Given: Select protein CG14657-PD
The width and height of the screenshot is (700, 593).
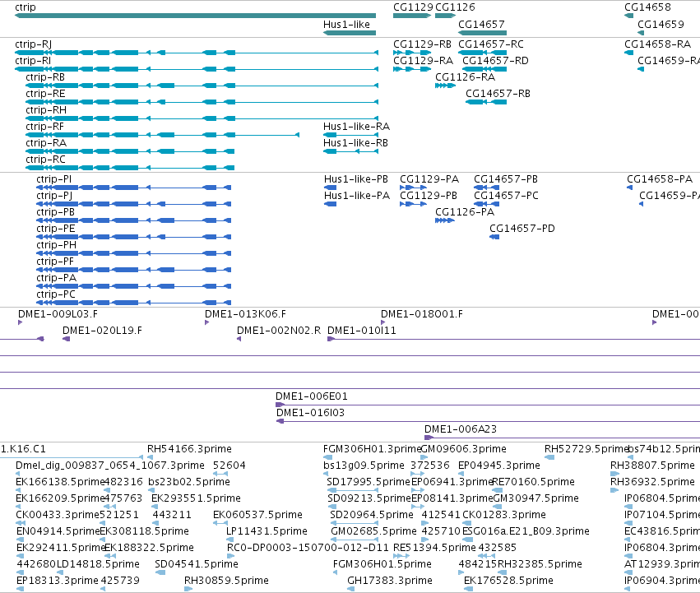Looking at the screenshot, I should 522,229.
